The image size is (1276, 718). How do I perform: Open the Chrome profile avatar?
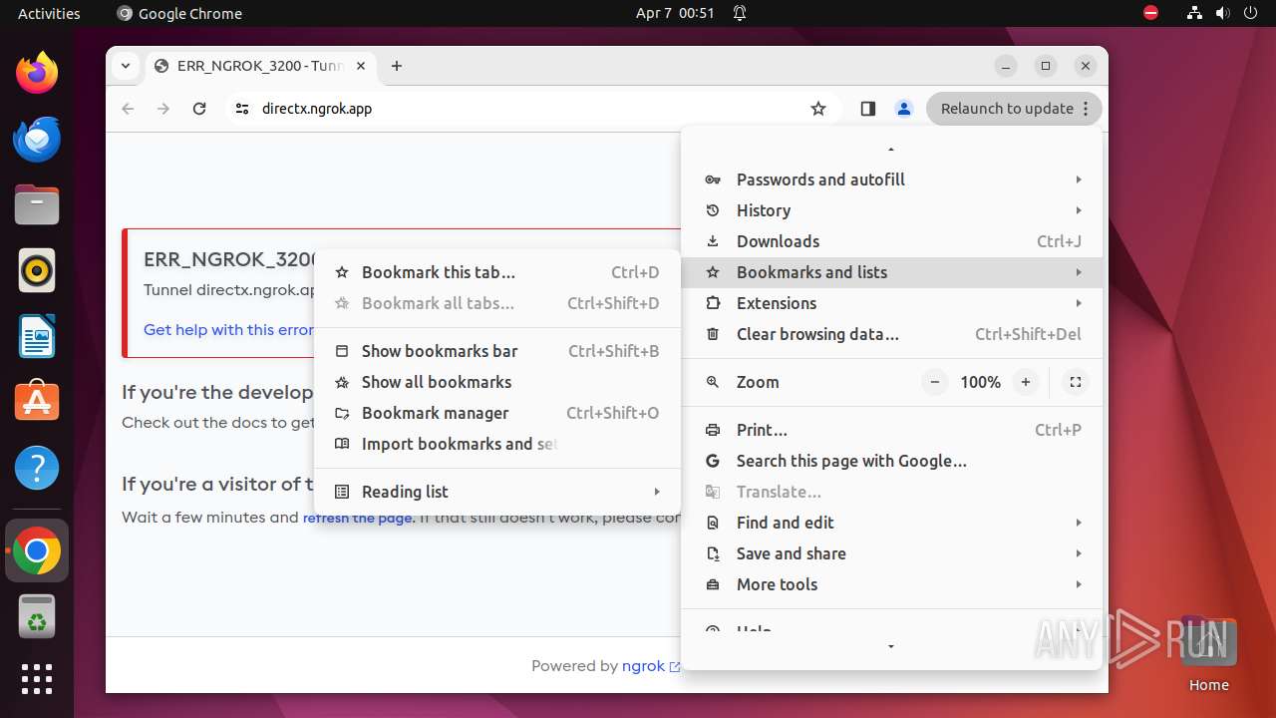(x=904, y=109)
